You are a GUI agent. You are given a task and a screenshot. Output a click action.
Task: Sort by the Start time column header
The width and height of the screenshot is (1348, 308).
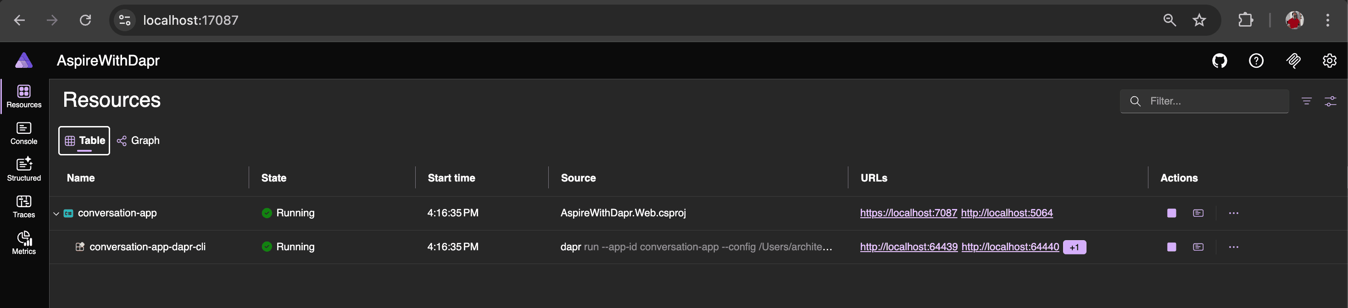(451, 178)
